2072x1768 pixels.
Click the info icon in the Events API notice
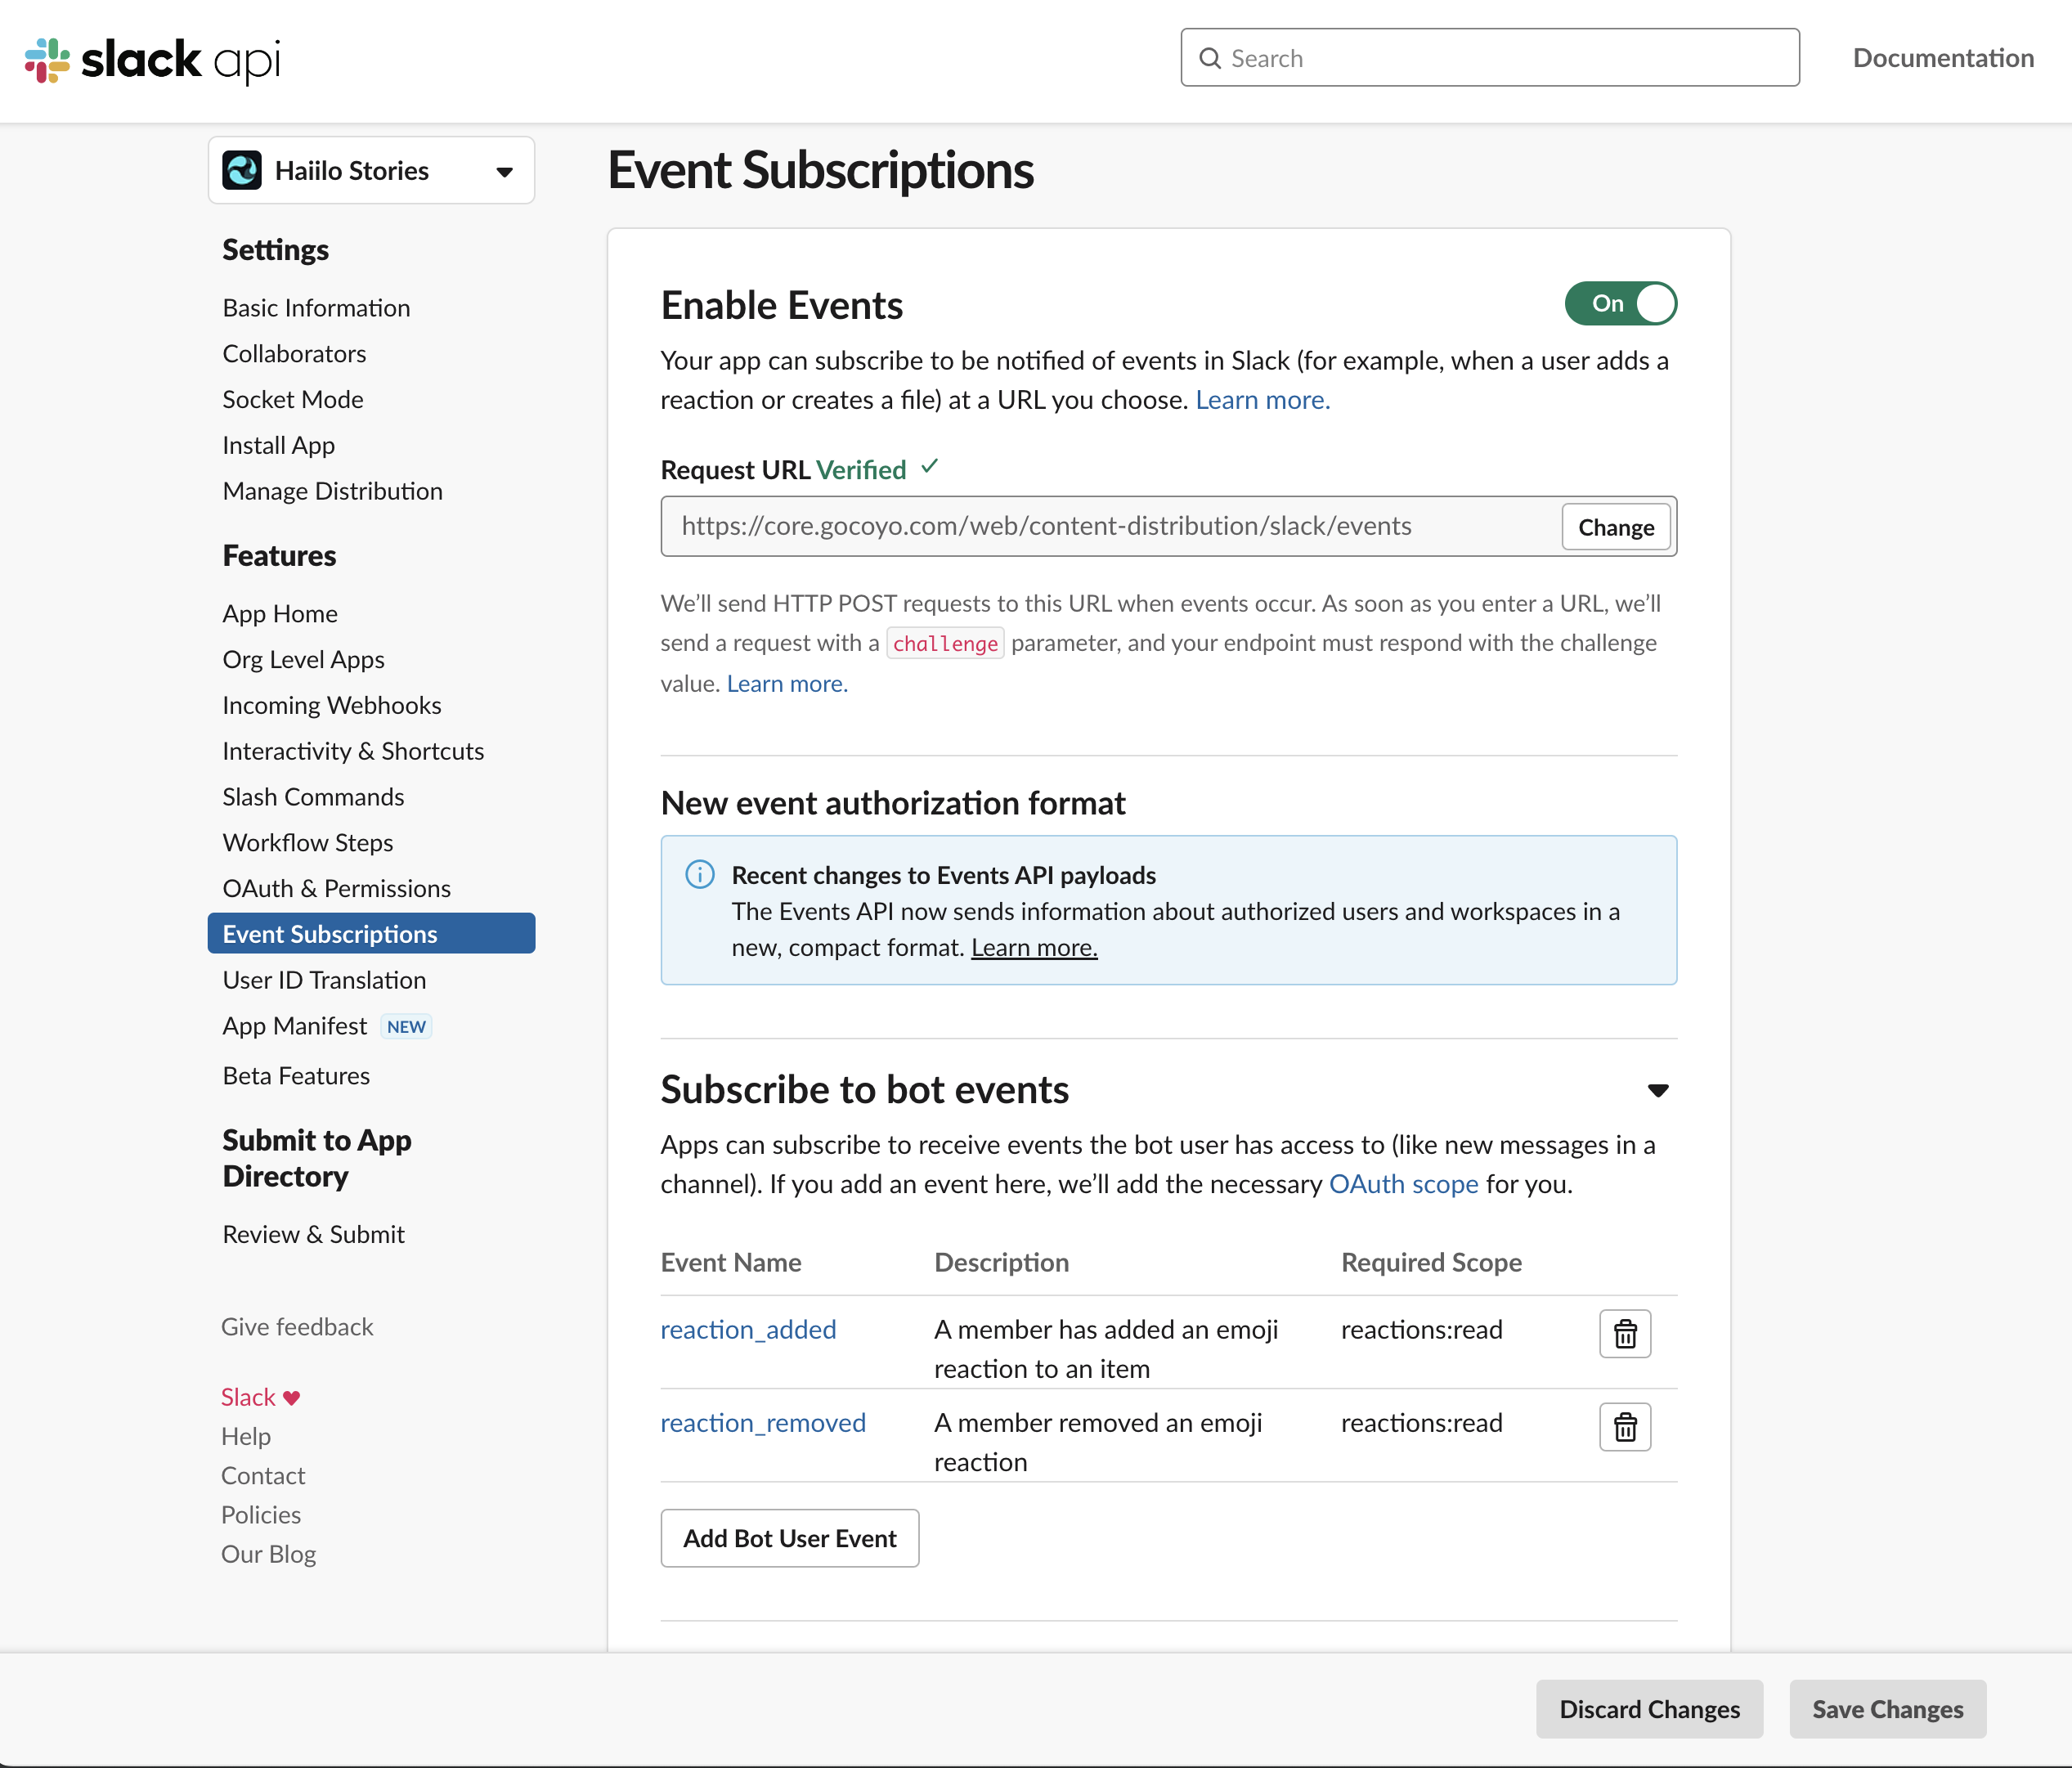(699, 874)
